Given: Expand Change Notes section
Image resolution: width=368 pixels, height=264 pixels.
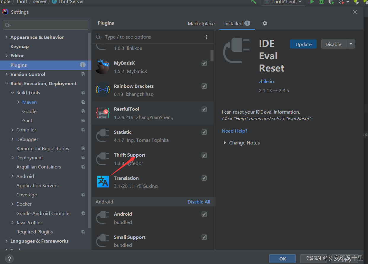Looking at the screenshot, I should click(225, 143).
